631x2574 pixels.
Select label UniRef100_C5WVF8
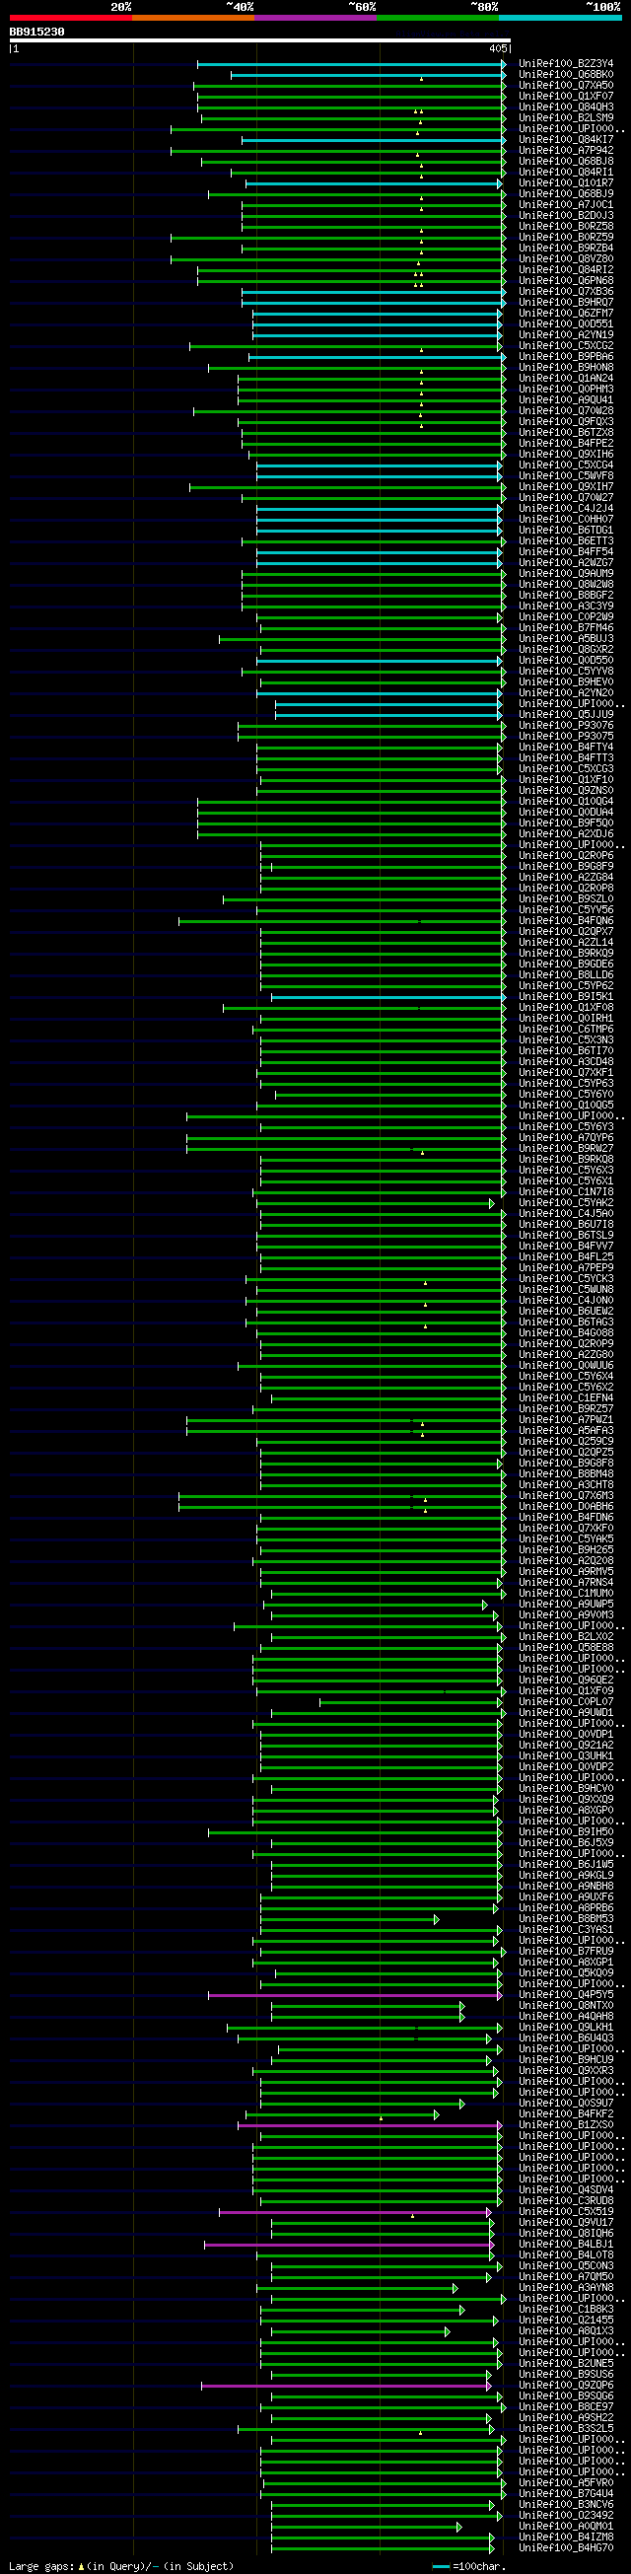pos(566,475)
